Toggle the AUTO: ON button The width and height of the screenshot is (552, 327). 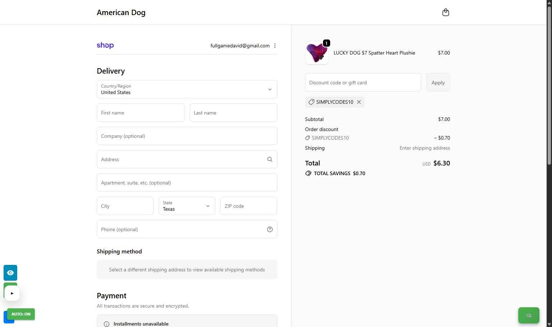[x=21, y=314]
